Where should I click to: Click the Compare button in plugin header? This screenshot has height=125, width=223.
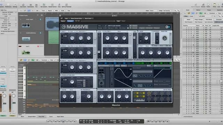tap(70, 21)
